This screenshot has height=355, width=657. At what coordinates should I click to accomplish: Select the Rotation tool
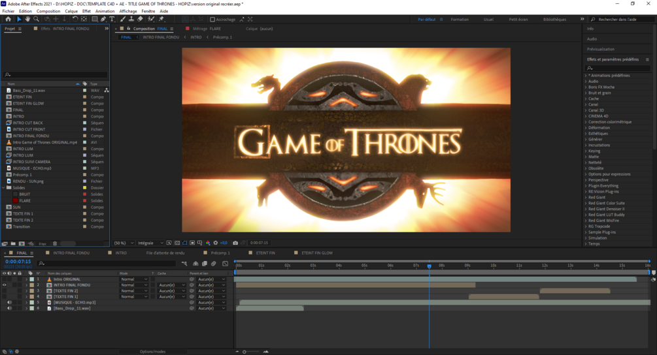click(x=75, y=19)
